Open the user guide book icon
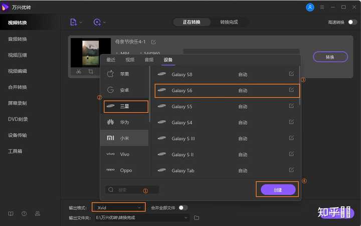Viewport: 361px width, 226px height. coord(11,214)
